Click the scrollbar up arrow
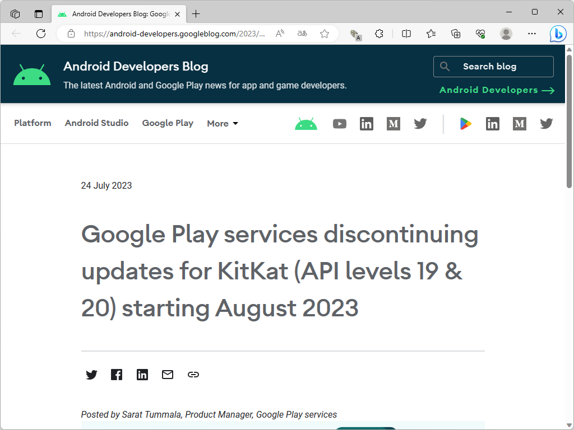 coord(570,49)
